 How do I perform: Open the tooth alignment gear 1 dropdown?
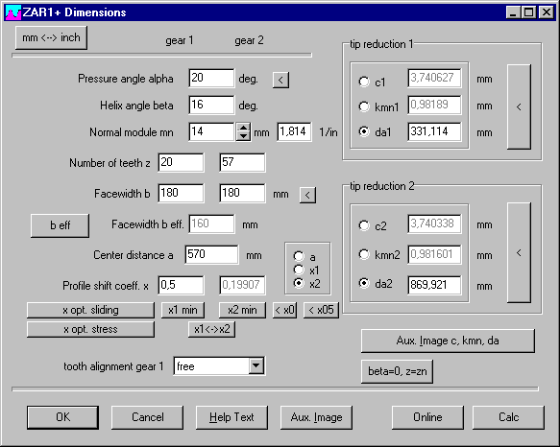(x=256, y=365)
